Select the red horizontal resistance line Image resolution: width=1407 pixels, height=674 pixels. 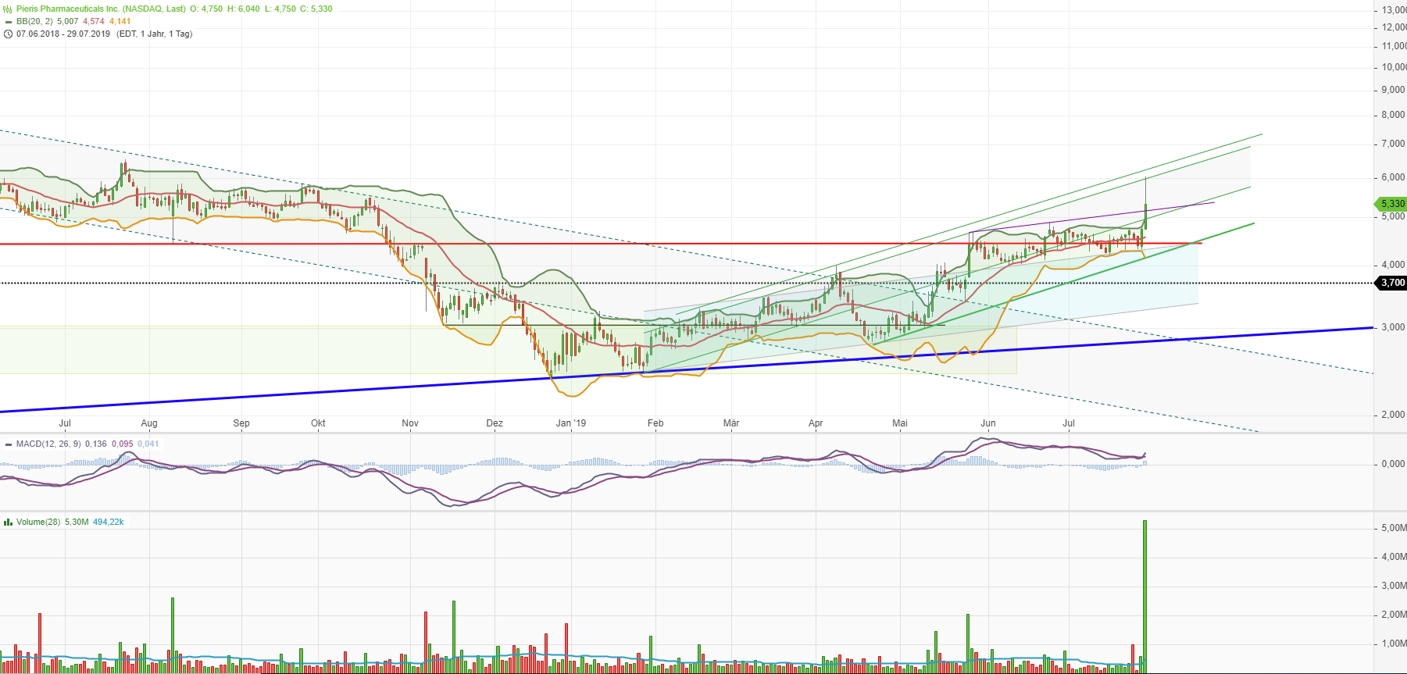click(234, 244)
